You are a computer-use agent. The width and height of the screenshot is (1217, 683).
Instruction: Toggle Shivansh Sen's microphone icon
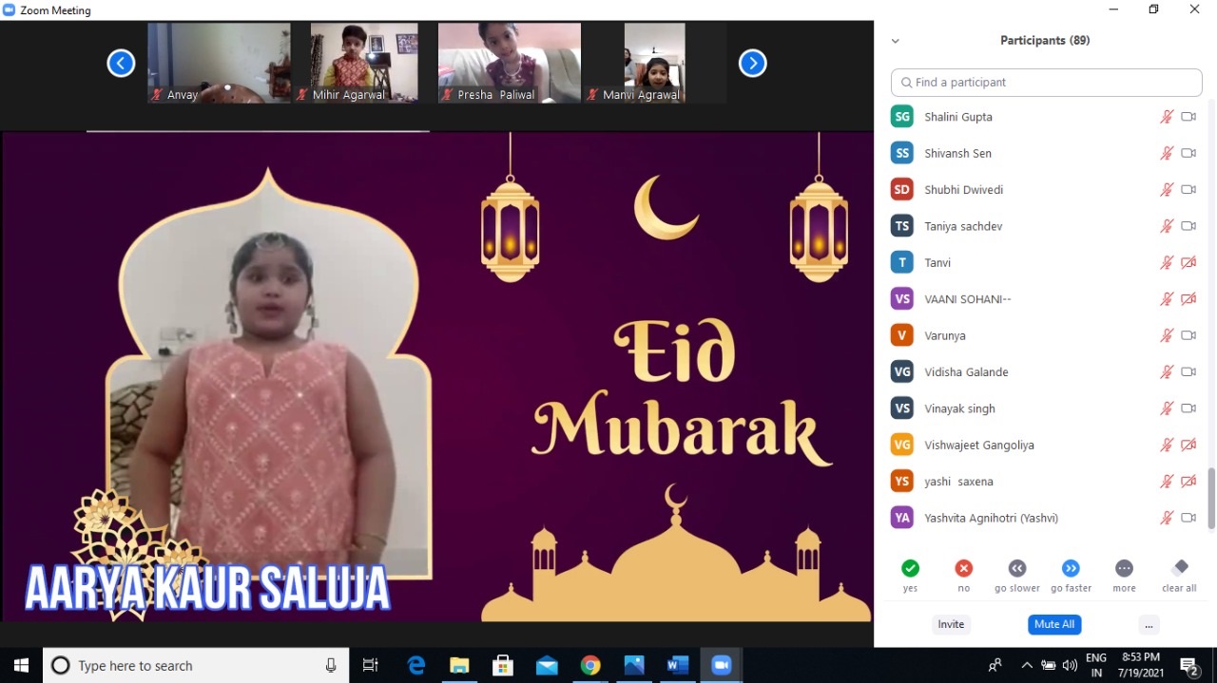1167,153
